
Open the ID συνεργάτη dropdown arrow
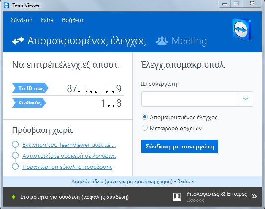click(x=246, y=99)
